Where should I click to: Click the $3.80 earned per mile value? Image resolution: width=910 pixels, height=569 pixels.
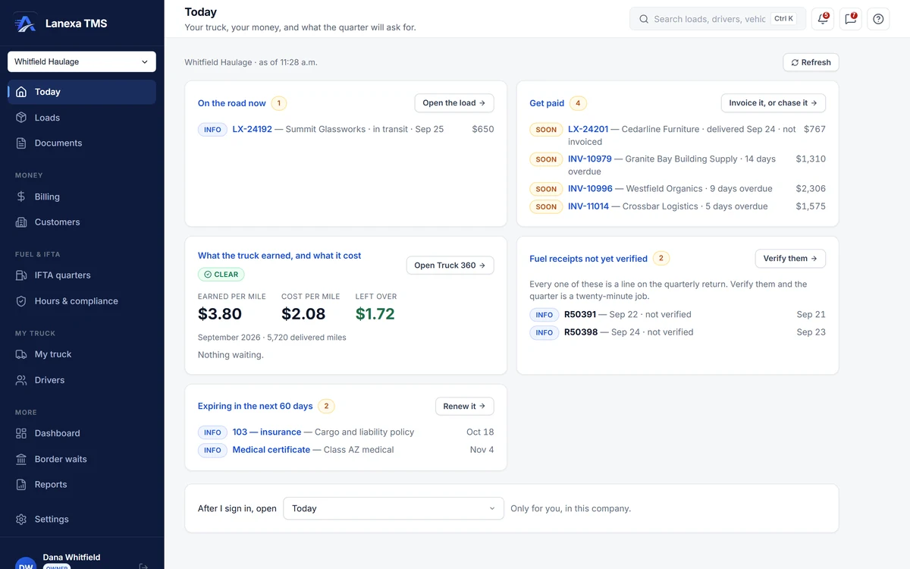point(220,314)
